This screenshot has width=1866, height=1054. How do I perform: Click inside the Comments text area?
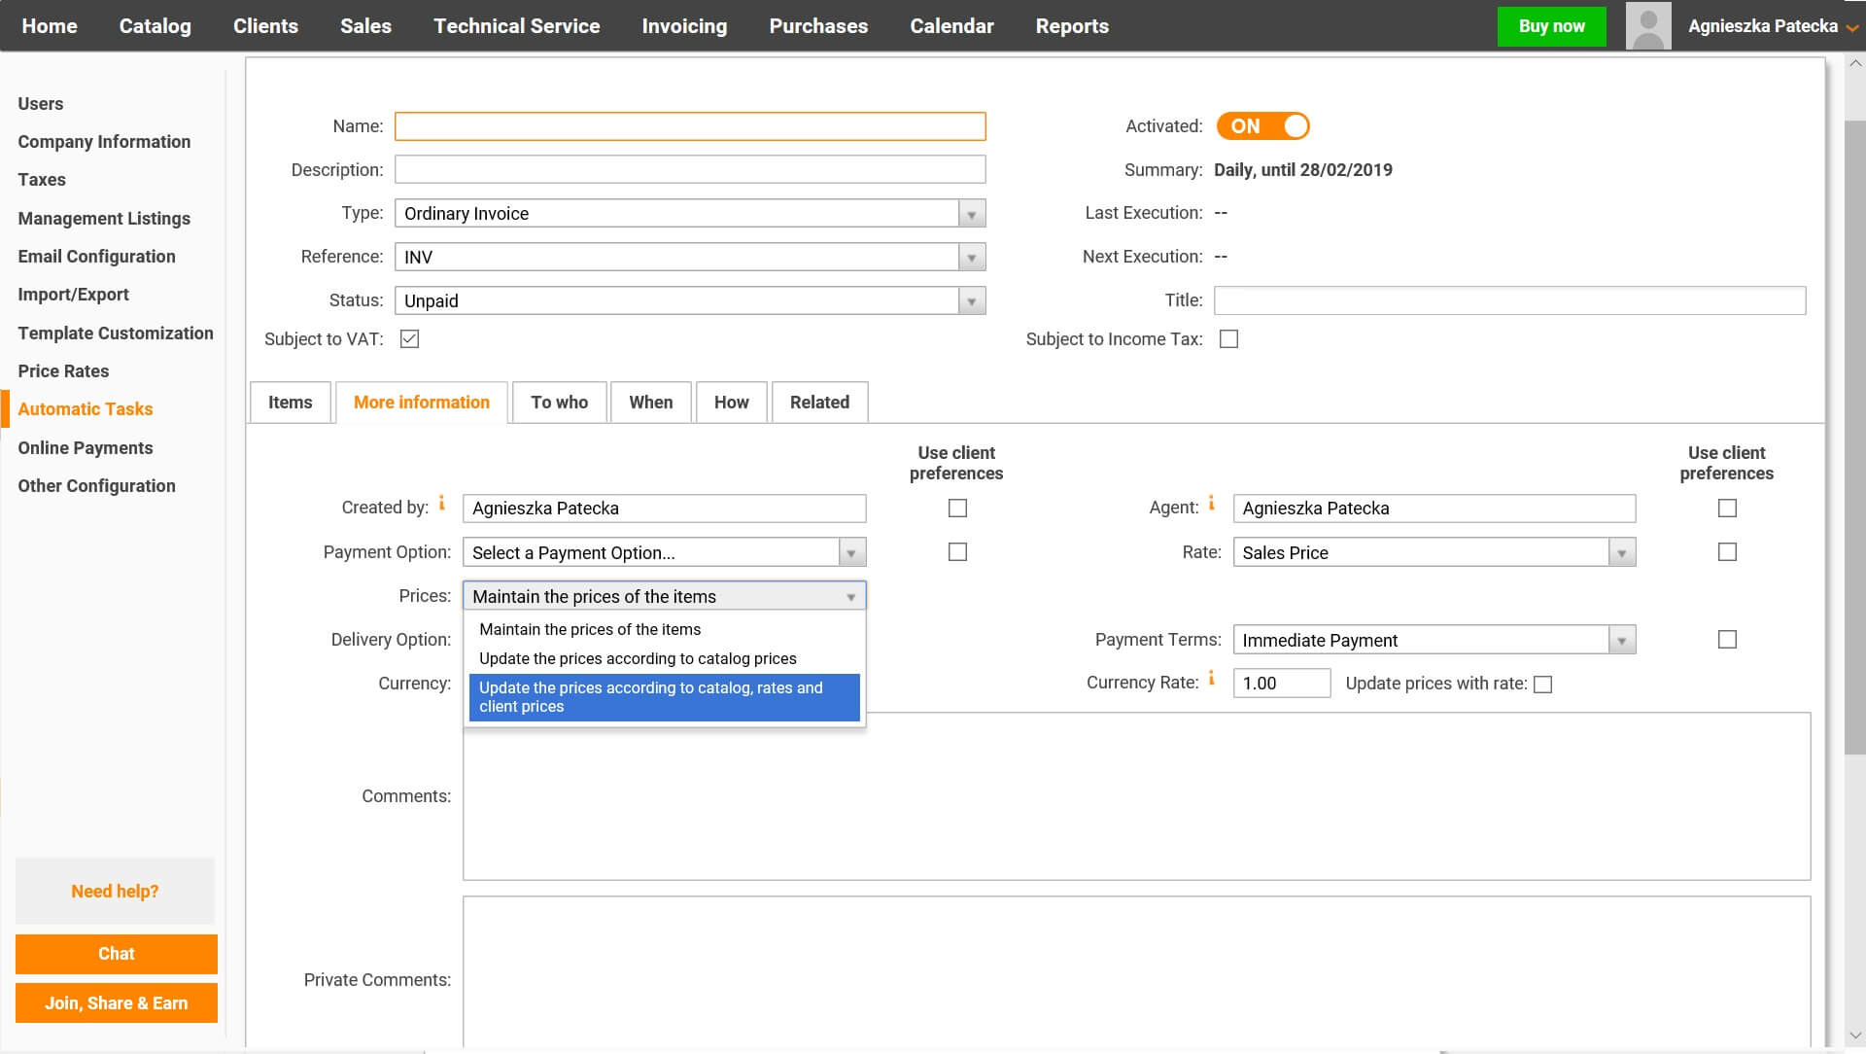(1136, 796)
